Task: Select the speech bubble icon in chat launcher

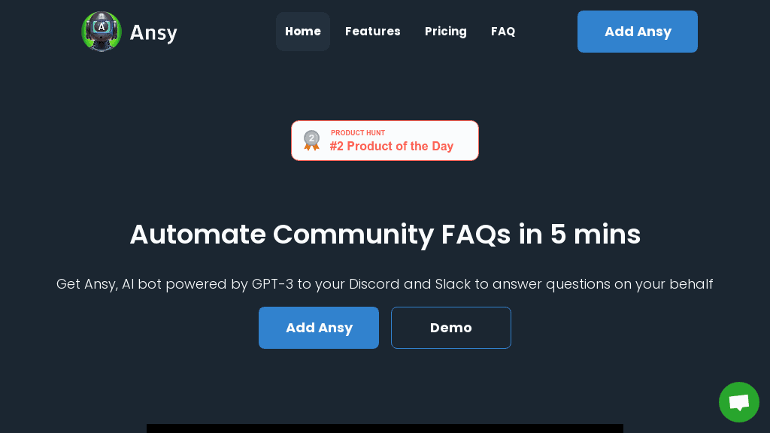Action: click(x=738, y=402)
